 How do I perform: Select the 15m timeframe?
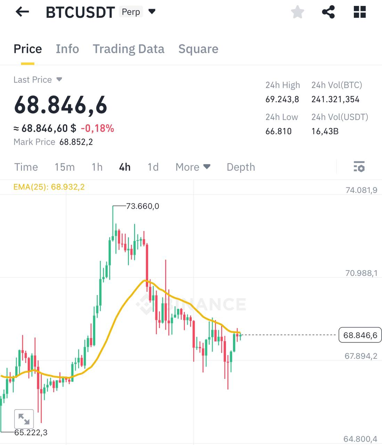[x=65, y=167]
